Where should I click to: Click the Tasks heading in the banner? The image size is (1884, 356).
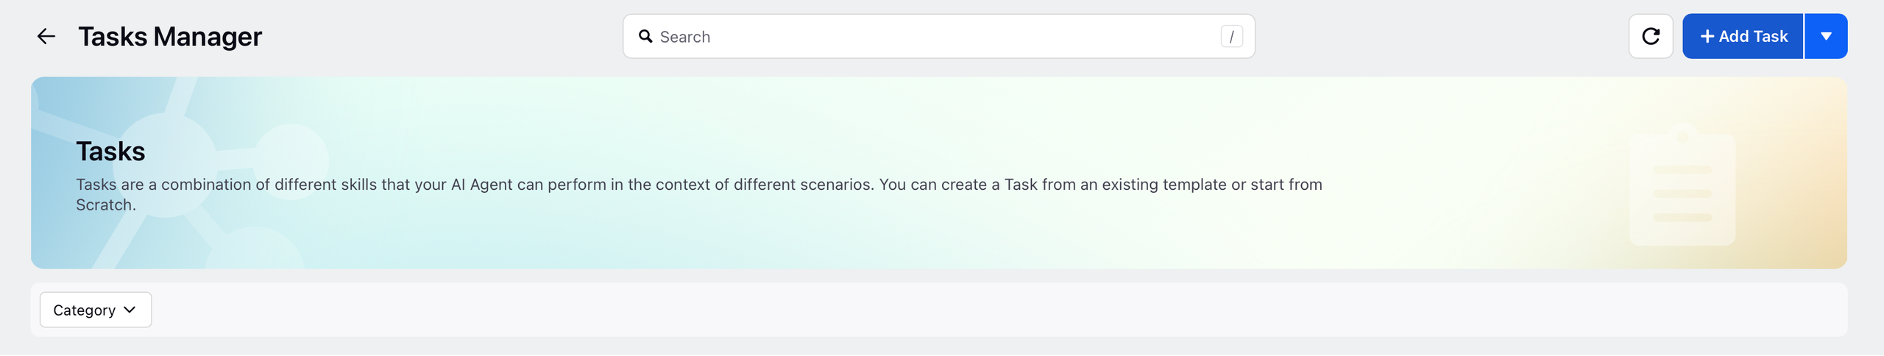[110, 152]
